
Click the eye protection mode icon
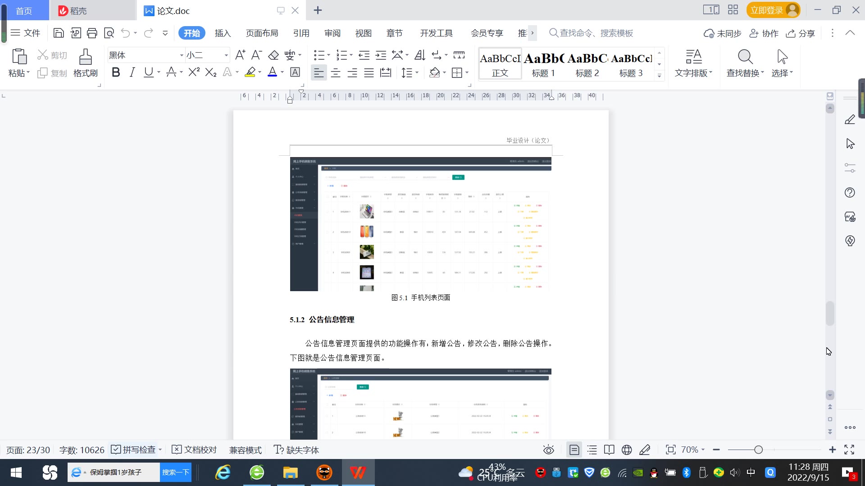pos(548,450)
